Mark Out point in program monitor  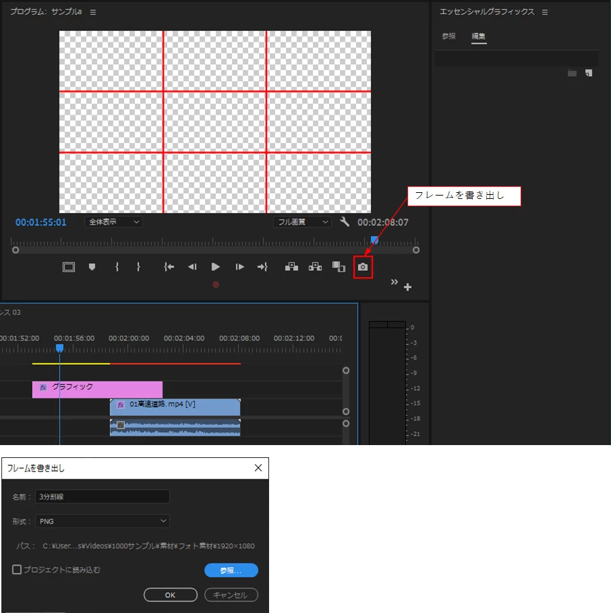[x=138, y=267]
